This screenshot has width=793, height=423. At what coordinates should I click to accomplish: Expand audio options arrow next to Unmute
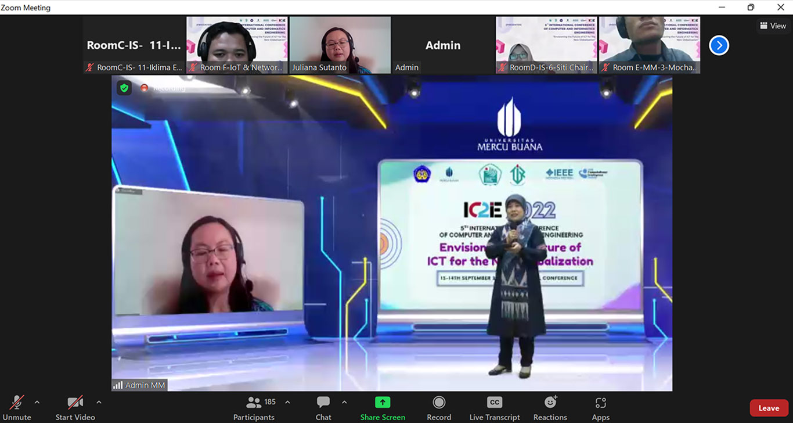coord(37,402)
